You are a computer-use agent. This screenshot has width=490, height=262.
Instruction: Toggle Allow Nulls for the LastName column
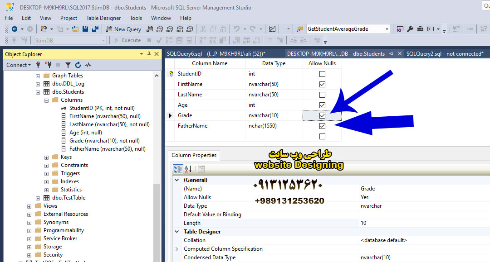pyautogui.click(x=322, y=95)
